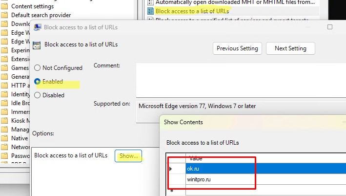Click the settings icon next to policy heading

point(37,45)
